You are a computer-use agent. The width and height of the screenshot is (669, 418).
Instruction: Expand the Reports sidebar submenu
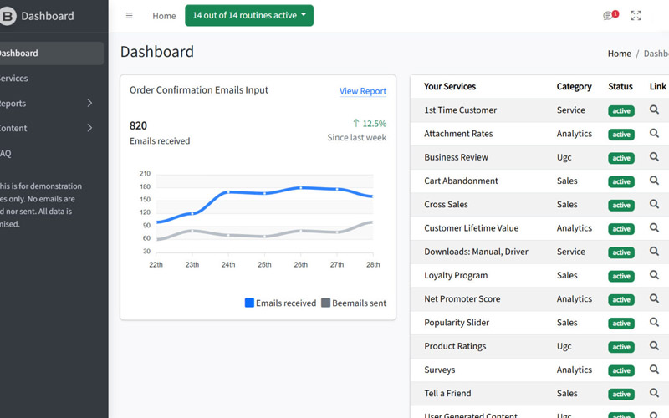(89, 104)
